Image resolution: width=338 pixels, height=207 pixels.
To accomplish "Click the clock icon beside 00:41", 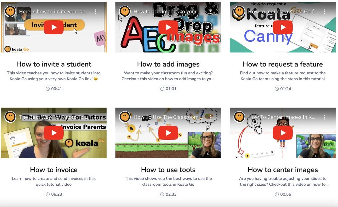I will coord(48,89).
